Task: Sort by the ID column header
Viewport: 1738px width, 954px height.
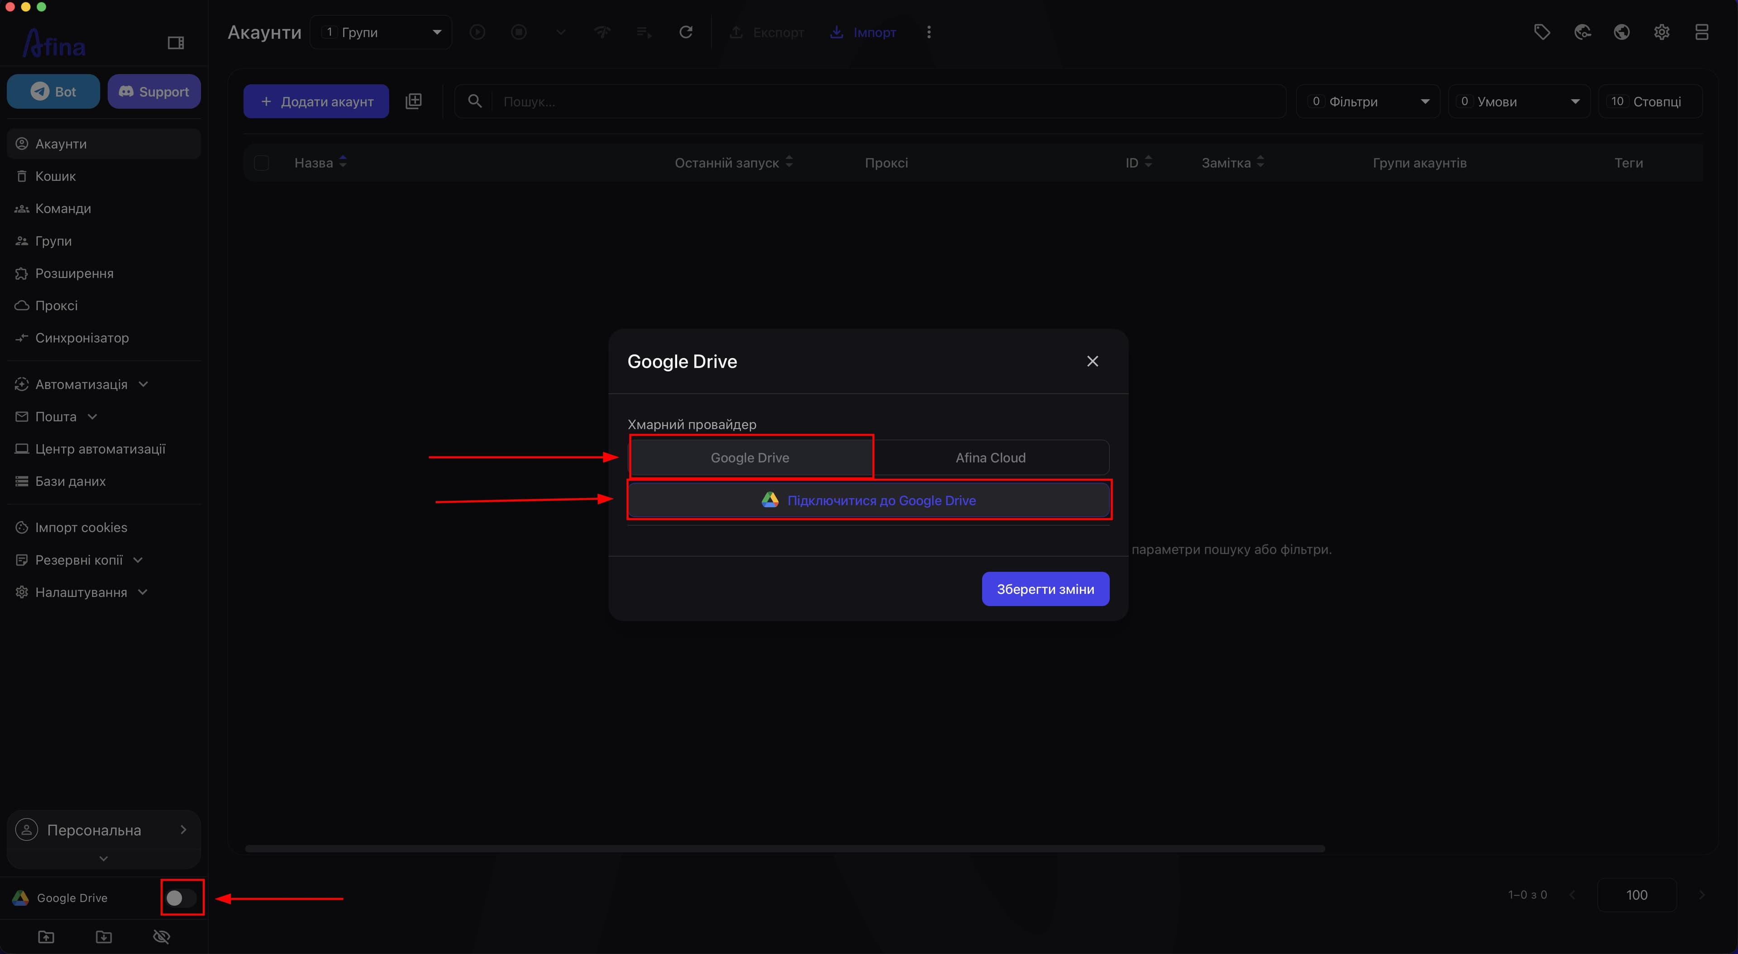Action: [1138, 163]
